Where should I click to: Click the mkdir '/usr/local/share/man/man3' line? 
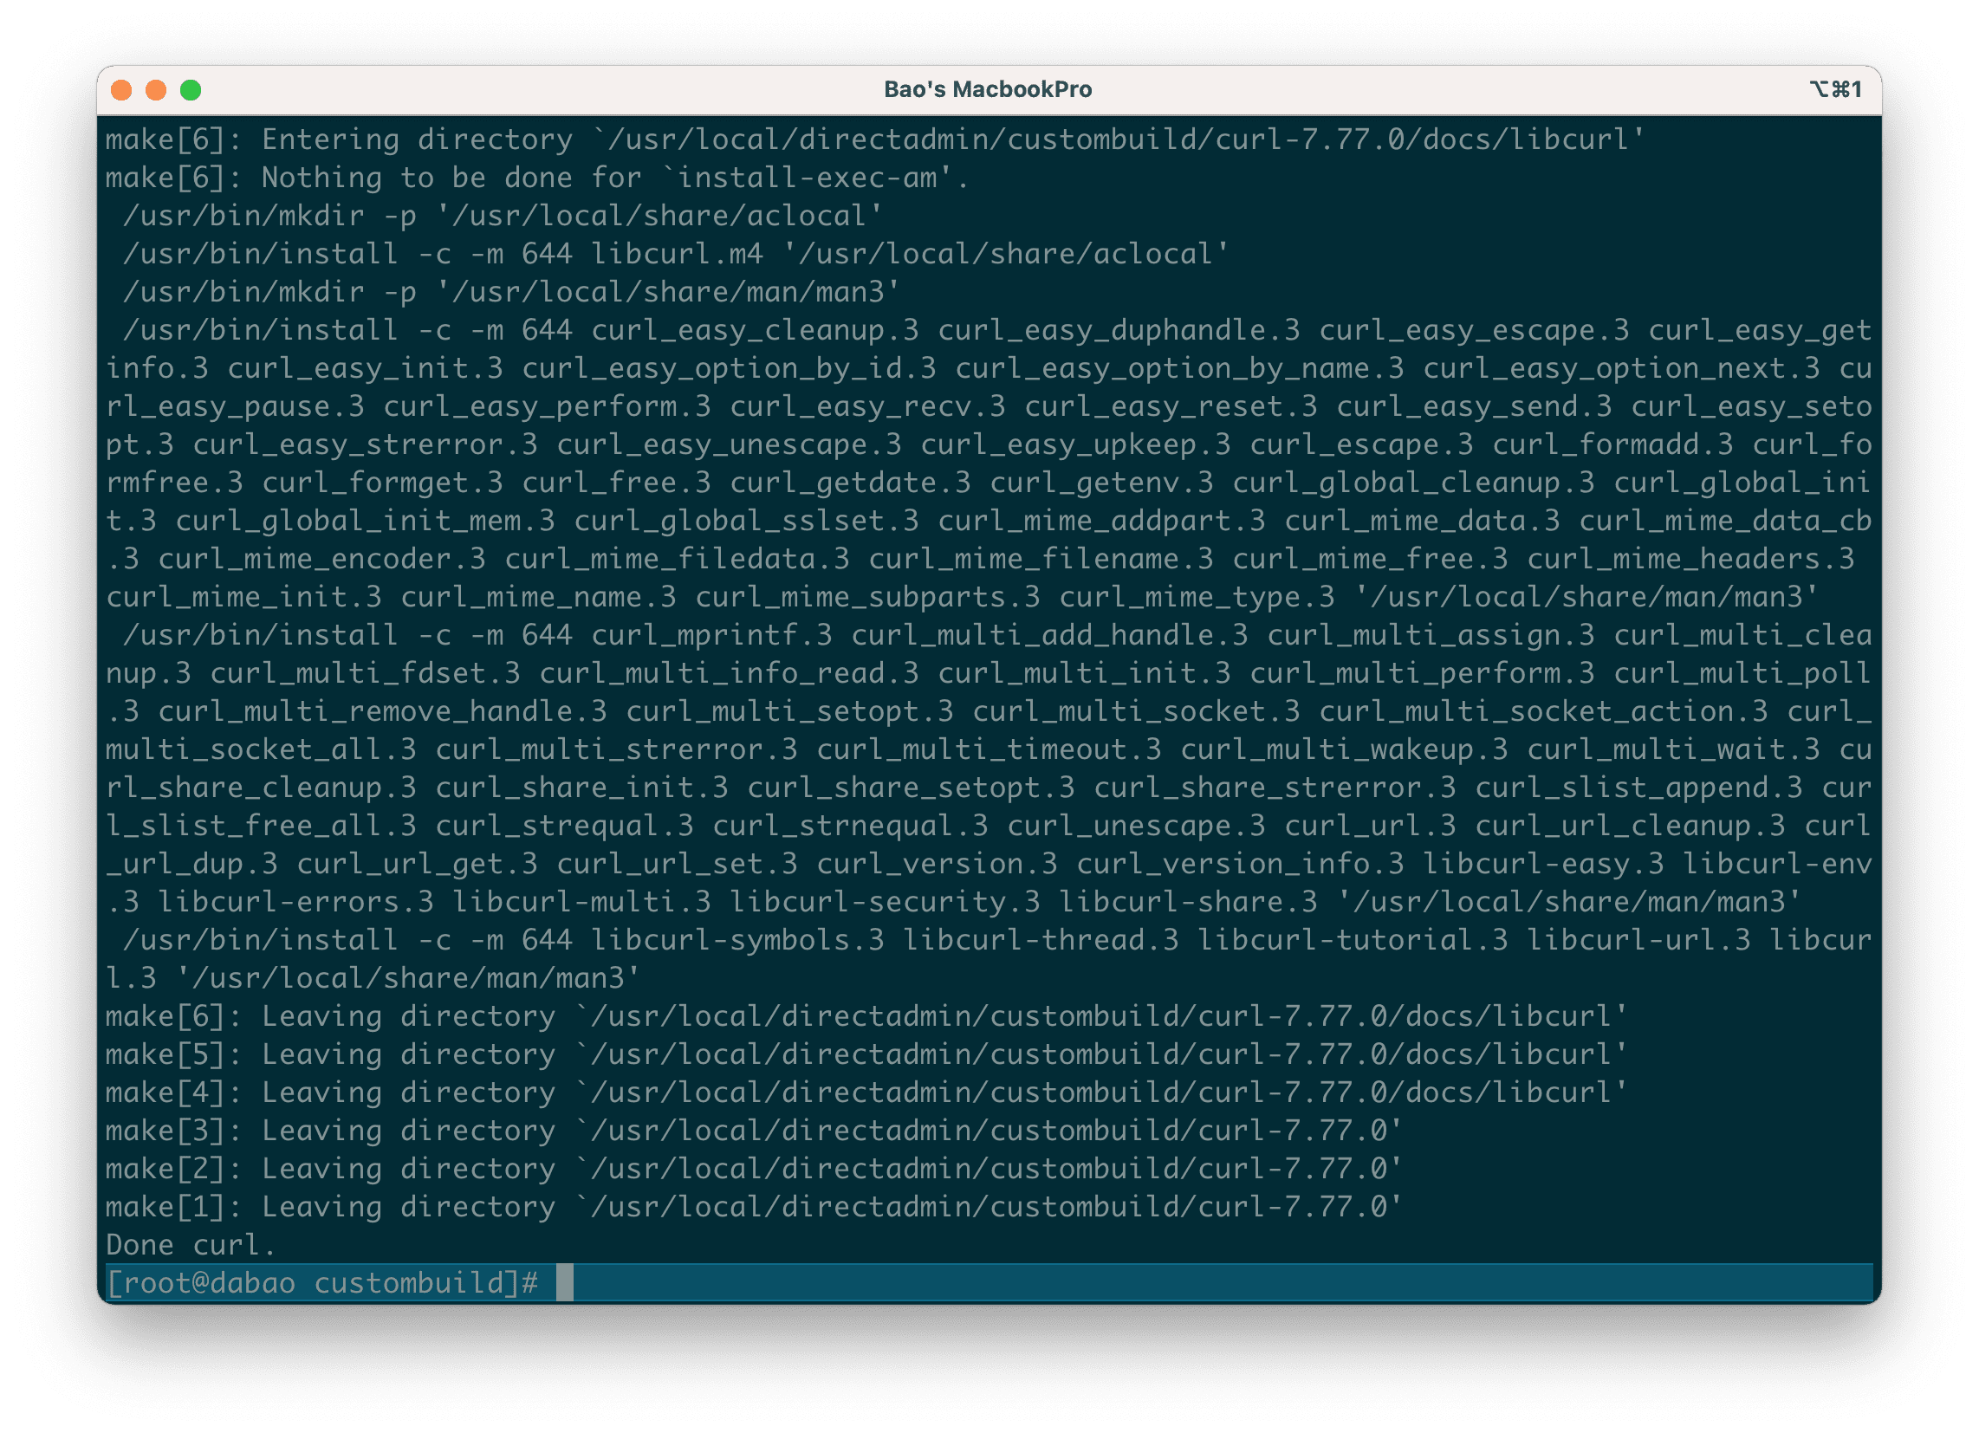(510, 291)
